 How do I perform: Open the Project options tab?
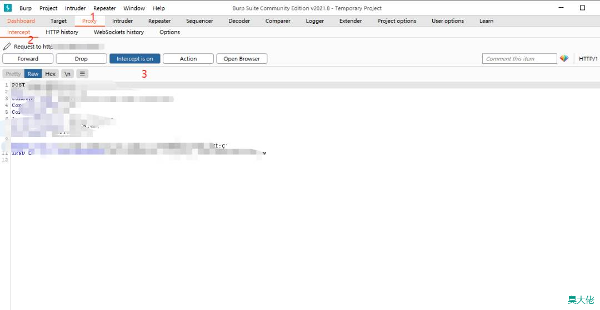[397, 21]
